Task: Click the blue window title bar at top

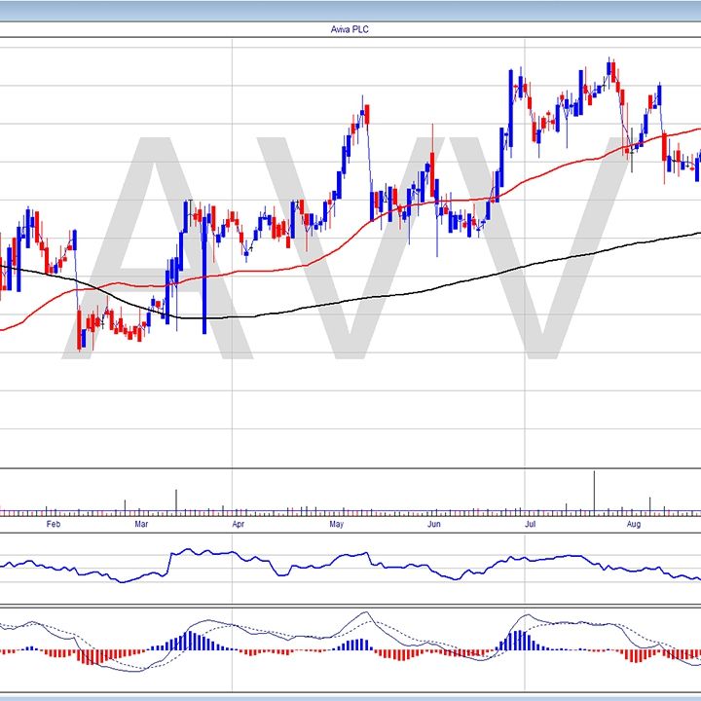Action: point(350,12)
